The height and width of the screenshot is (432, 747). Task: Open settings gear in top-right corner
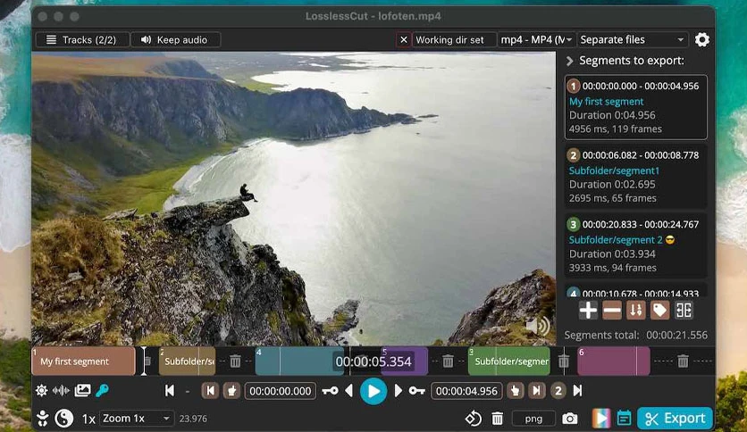[701, 39]
